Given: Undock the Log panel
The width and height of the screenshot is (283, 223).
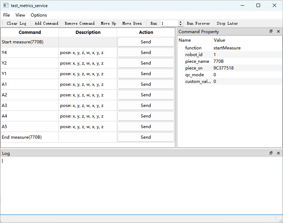Looking at the screenshot, I should click(271, 153).
